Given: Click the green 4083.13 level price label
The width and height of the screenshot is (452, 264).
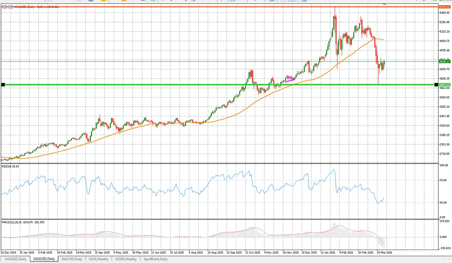Looking at the screenshot, I should 444,85.
